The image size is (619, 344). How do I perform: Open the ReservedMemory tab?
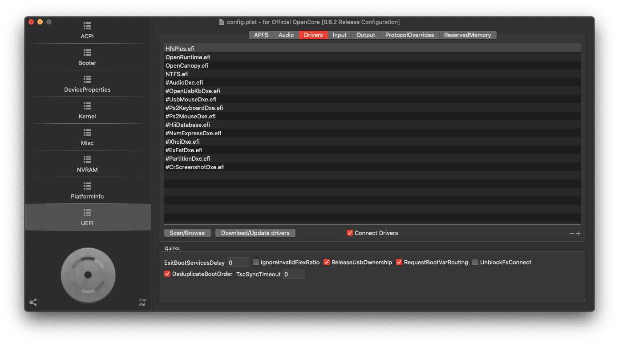coord(468,35)
